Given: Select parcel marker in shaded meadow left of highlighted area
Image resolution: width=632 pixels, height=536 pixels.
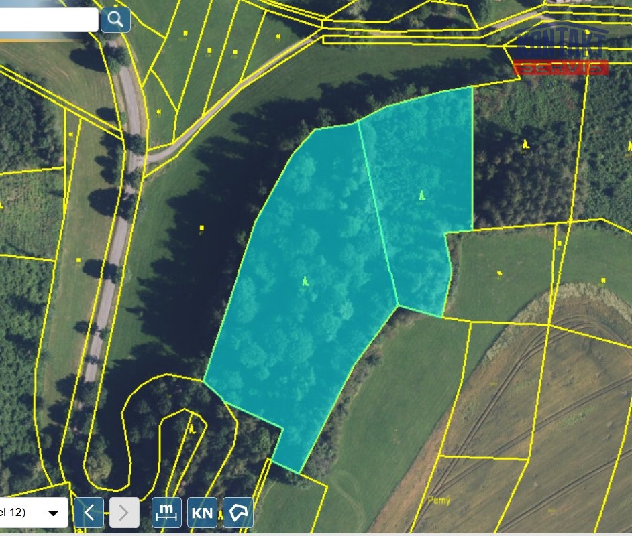Looking at the screenshot, I should [201, 229].
